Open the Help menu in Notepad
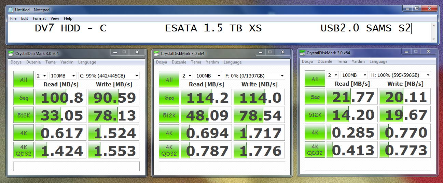Viewport: 443px width, 183px height. (68, 18)
